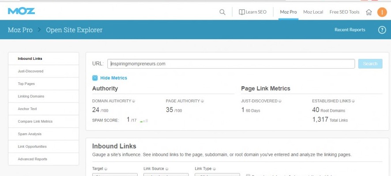Open Recent Reports
The width and height of the screenshot is (391, 176).
pos(350,30)
